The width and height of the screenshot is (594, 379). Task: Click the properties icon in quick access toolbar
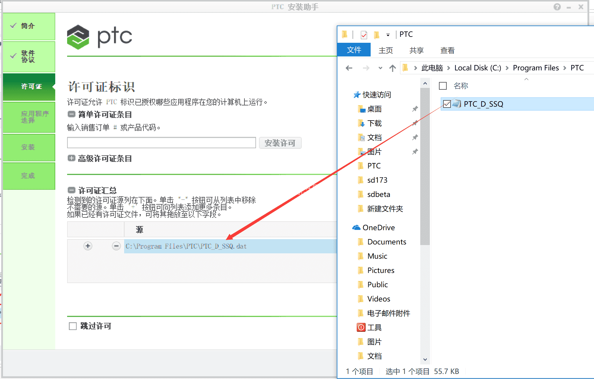(x=364, y=34)
